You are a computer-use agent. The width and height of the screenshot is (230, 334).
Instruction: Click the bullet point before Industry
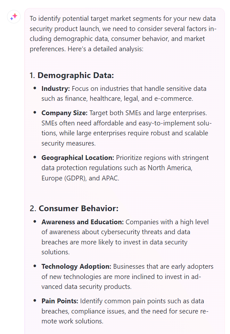pyautogui.click(x=35, y=88)
